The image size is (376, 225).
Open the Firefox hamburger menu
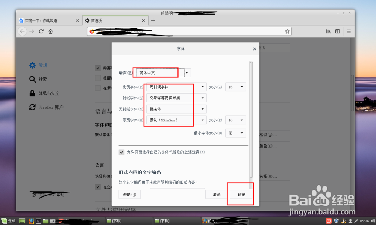point(349,31)
